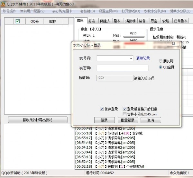Click the app icon in the title bar
The height and width of the screenshot is (178, 193).
[3, 4]
